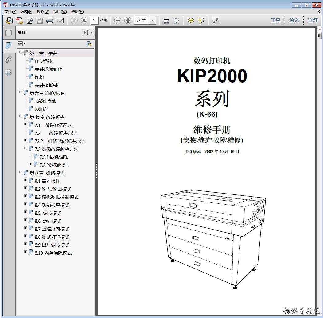Viewport: 323px width, 318px height.
Task: Click the Print file icon
Action: (x=50, y=21)
